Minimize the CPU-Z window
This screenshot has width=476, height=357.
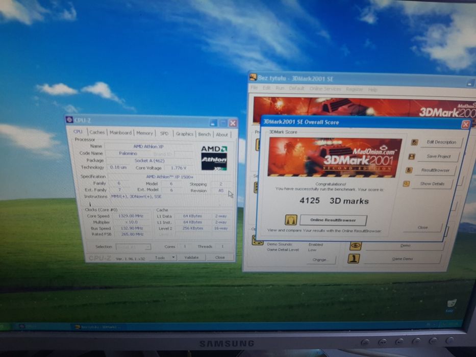[213, 123]
